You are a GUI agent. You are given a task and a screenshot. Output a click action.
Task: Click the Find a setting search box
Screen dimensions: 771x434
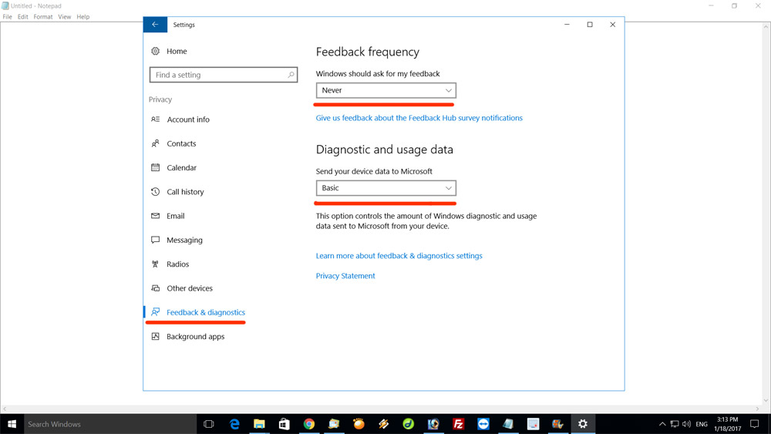click(x=224, y=75)
